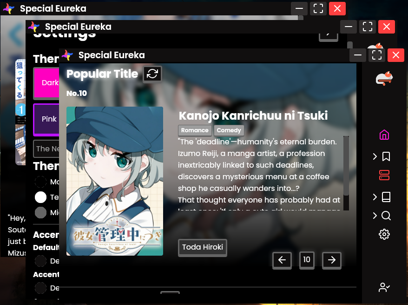Image resolution: width=408 pixels, height=305 pixels.
Task: Open the search magnifier icon
Action: (x=386, y=216)
